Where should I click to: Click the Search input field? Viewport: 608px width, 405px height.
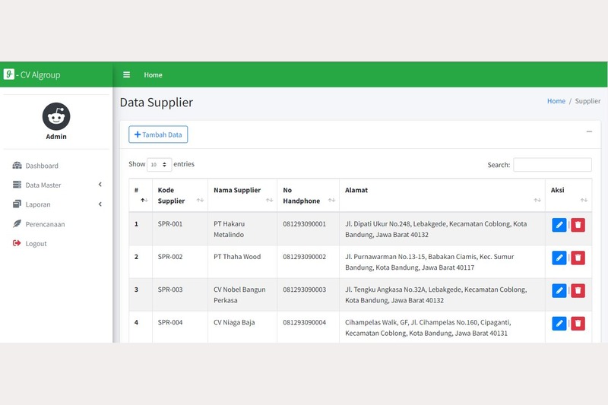coord(553,165)
